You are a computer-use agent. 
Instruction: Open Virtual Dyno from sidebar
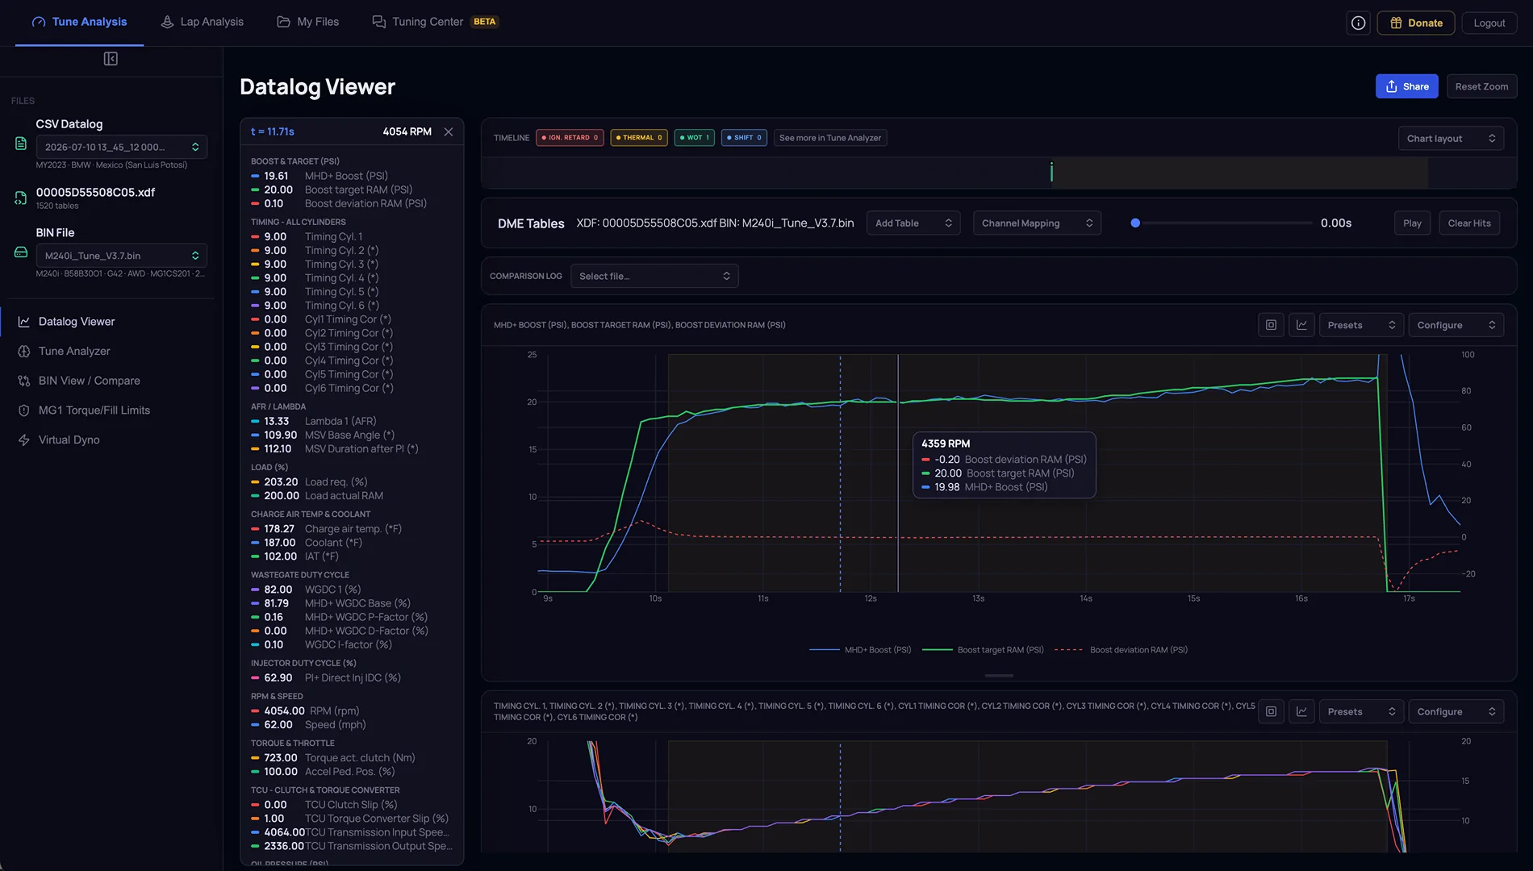click(x=69, y=440)
